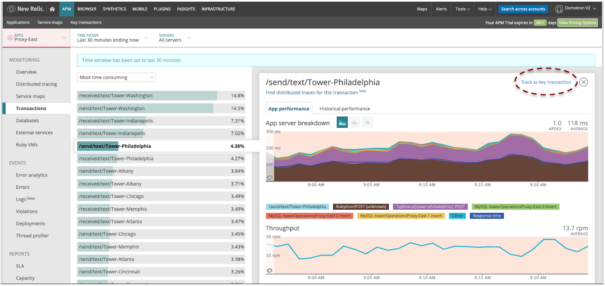This screenshot has height=286, width=605.
Task: Expand the Proxy-East apps dropdown
Action: click(37, 37)
